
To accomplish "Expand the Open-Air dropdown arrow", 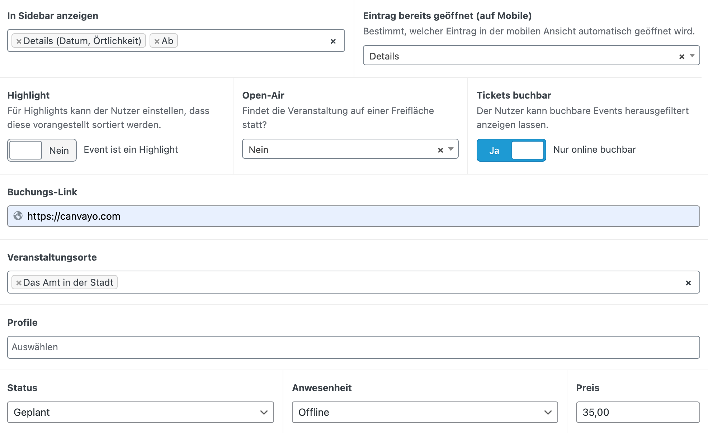I will pos(451,149).
